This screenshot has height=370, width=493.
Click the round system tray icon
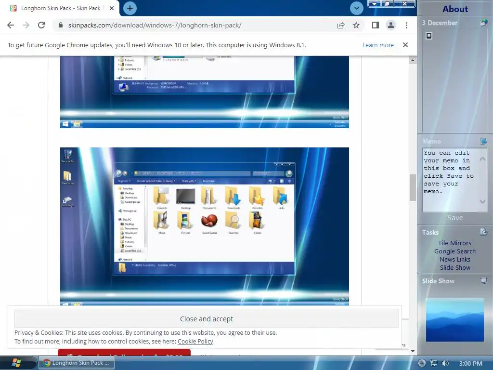click(x=422, y=363)
